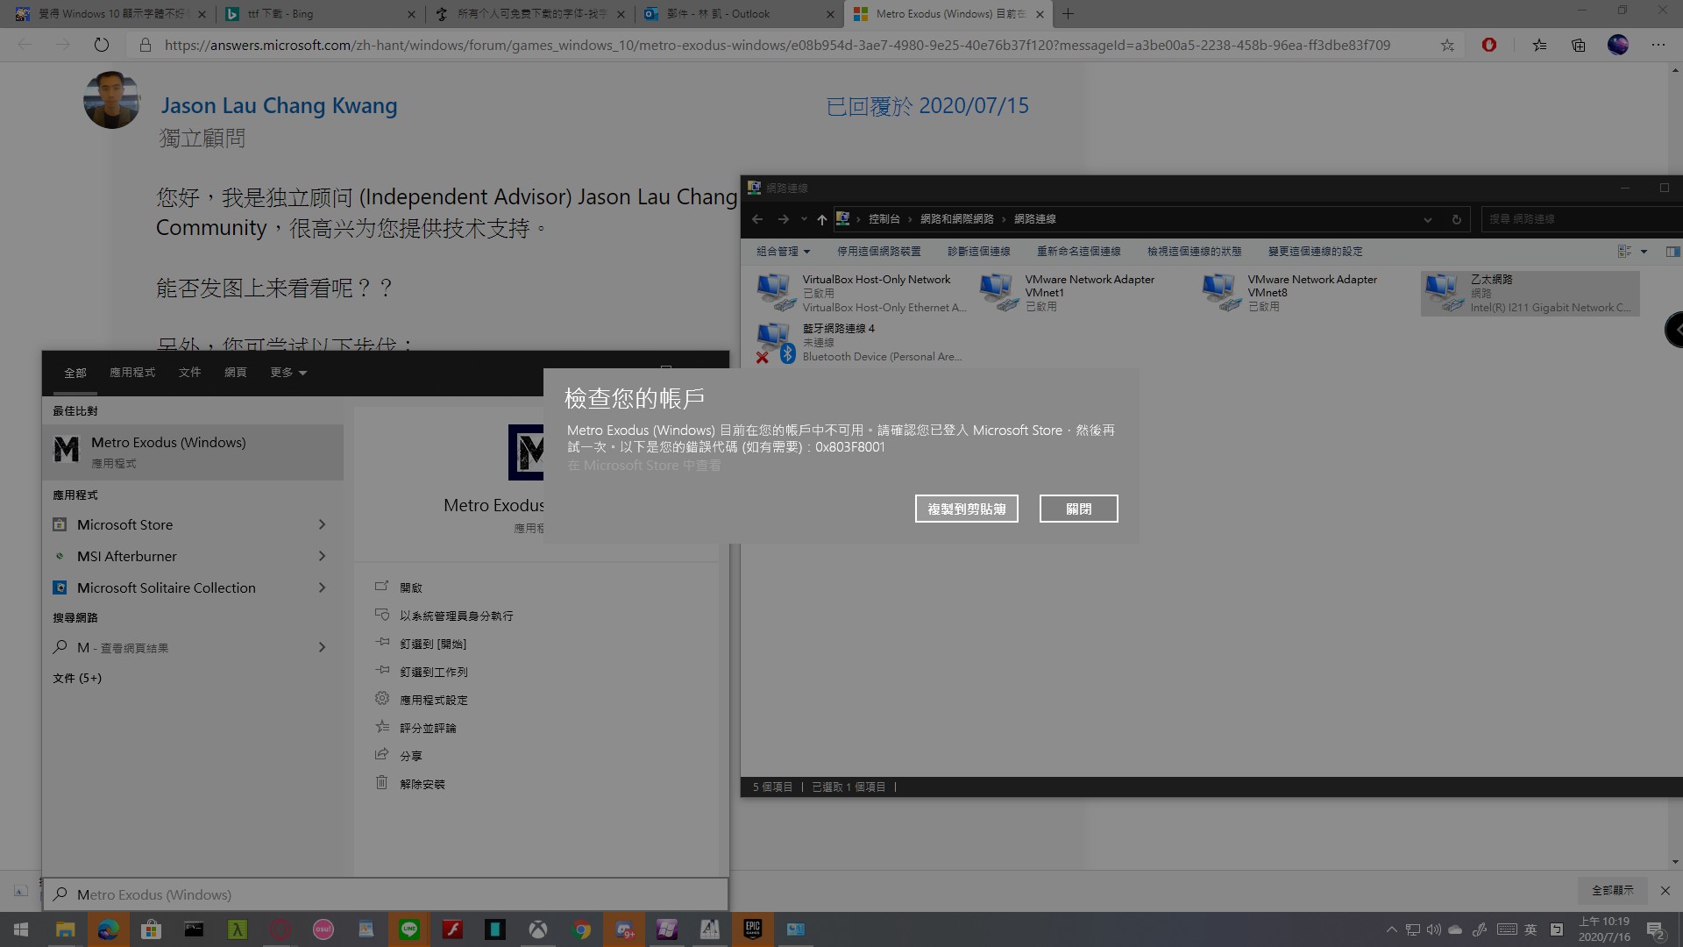Screen dimensions: 1683x947
Task: Click the 關閉 button in the error dialog
Action: coord(1078,509)
